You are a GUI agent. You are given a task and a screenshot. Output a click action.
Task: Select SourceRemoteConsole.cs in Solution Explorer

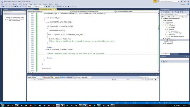click(177, 36)
